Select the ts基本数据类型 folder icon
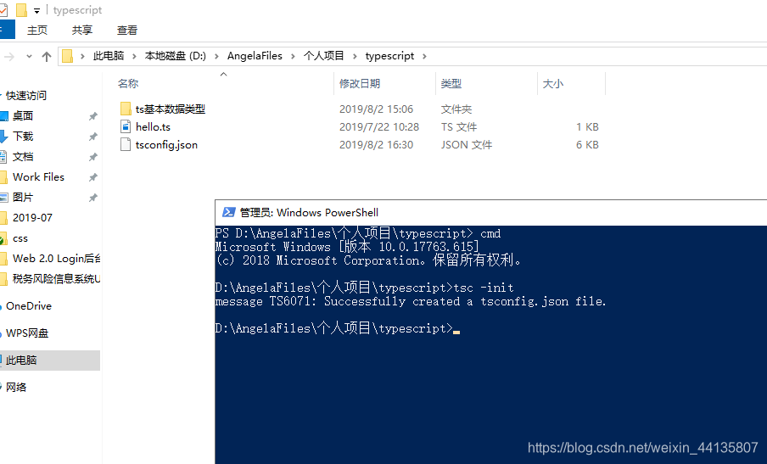The width and height of the screenshot is (767, 464). pyautogui.click(x=126, y=109)
